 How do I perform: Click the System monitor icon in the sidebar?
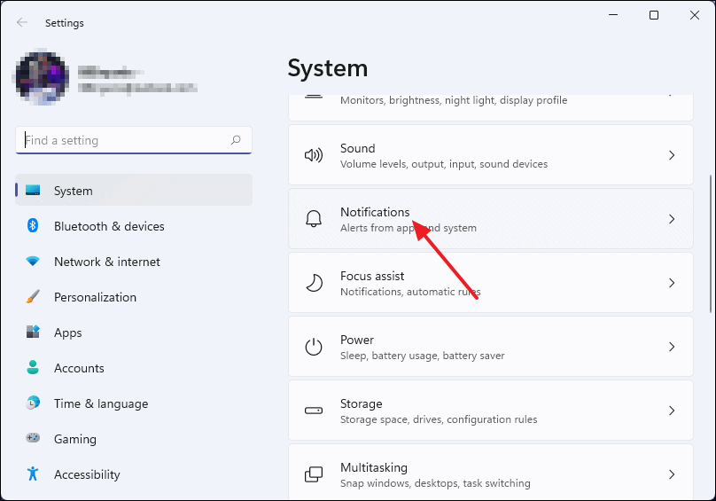click(x=33, y=190)
